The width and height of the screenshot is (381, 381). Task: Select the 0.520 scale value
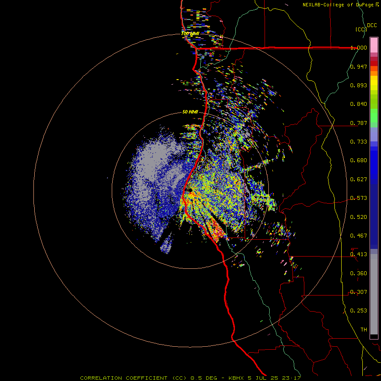[x=359, y=217]
